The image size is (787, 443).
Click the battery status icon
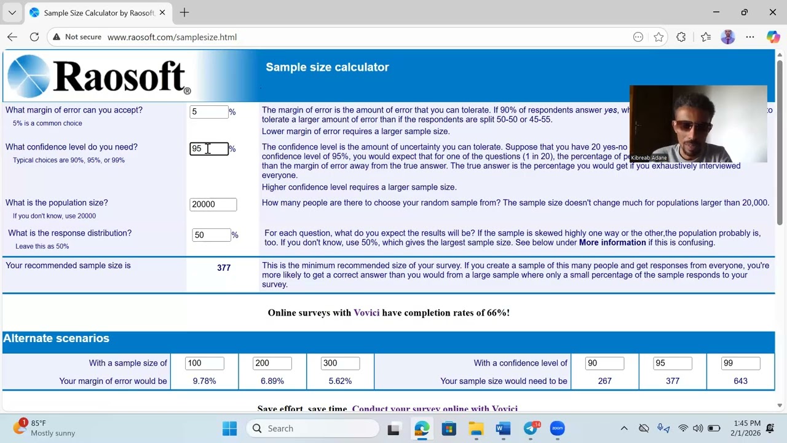pos(714,428)
